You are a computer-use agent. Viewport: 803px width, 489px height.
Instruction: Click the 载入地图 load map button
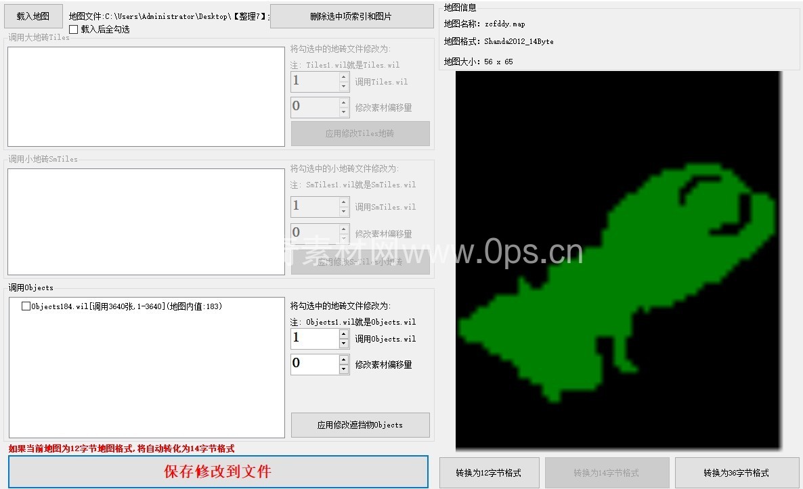point(33,16)
